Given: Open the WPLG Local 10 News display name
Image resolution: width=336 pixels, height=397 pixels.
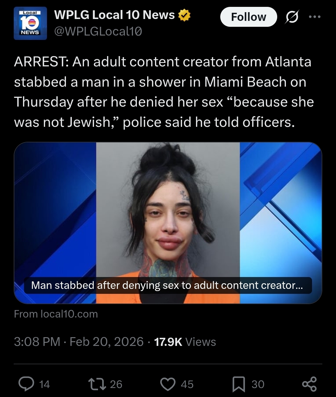Looking at the screenshot, I should (x=114, y=15).
